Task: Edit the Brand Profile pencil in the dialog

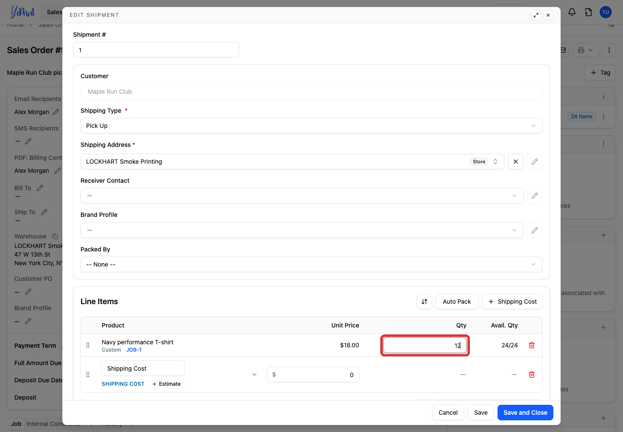Action: pyautogui.click(x=535, y=230)
